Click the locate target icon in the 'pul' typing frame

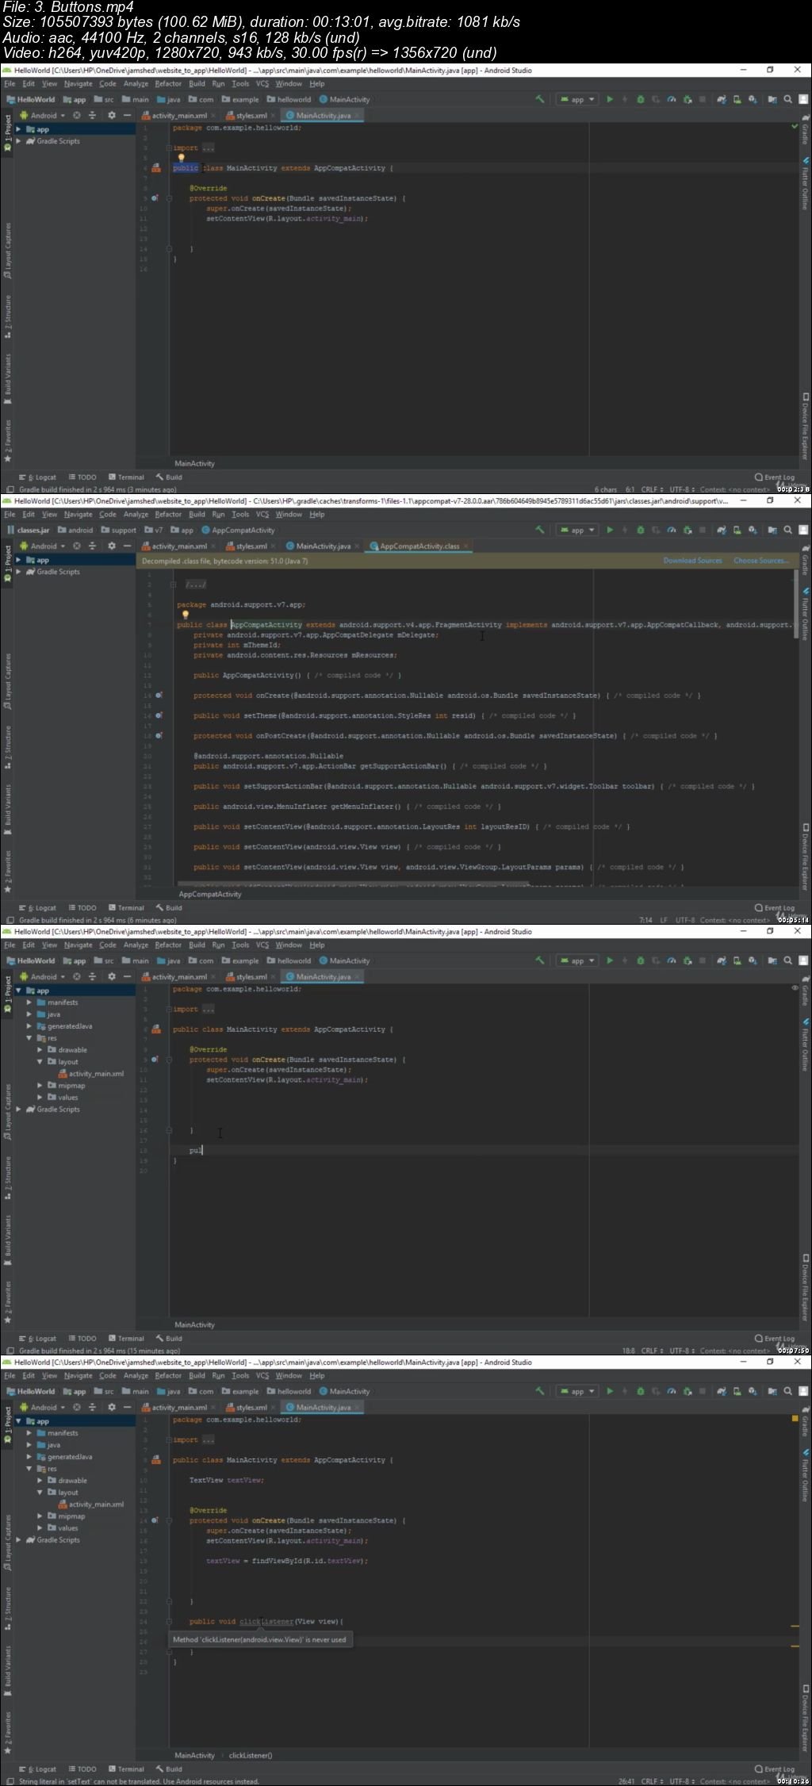pyautogui.click(x=77, y=976)
